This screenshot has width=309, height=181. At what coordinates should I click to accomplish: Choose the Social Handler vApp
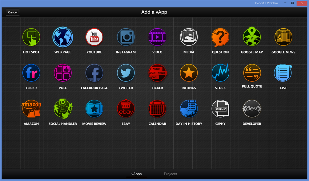(x=63, y=109)
